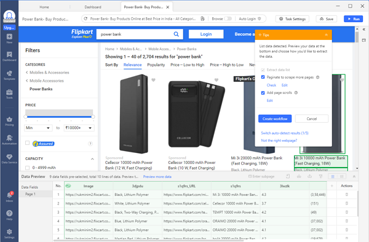Check the 0 - 4999 mAh capacity checkbox
Image resolution: width=369 pixels, height=242 pixels.
(x=27, y=168)
